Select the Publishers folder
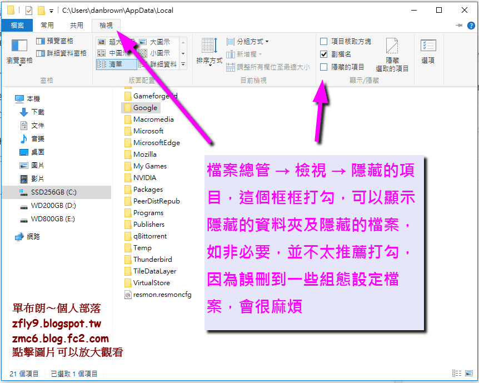The height and width of the screenshot is (383, 479). click(144, 225)
